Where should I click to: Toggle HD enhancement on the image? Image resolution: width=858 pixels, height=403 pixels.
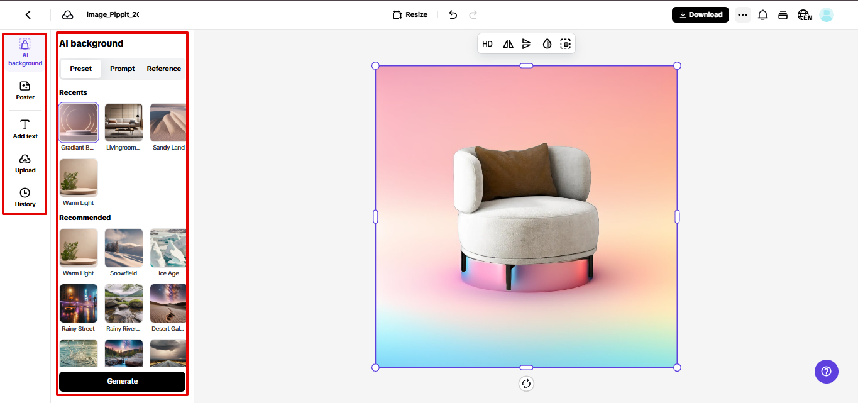[x=487, y=43]
